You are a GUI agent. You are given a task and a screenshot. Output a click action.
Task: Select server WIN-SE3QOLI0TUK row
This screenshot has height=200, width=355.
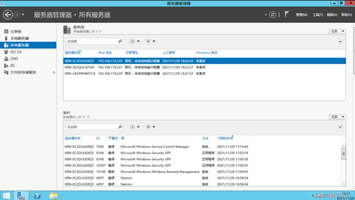click(204, 67)
